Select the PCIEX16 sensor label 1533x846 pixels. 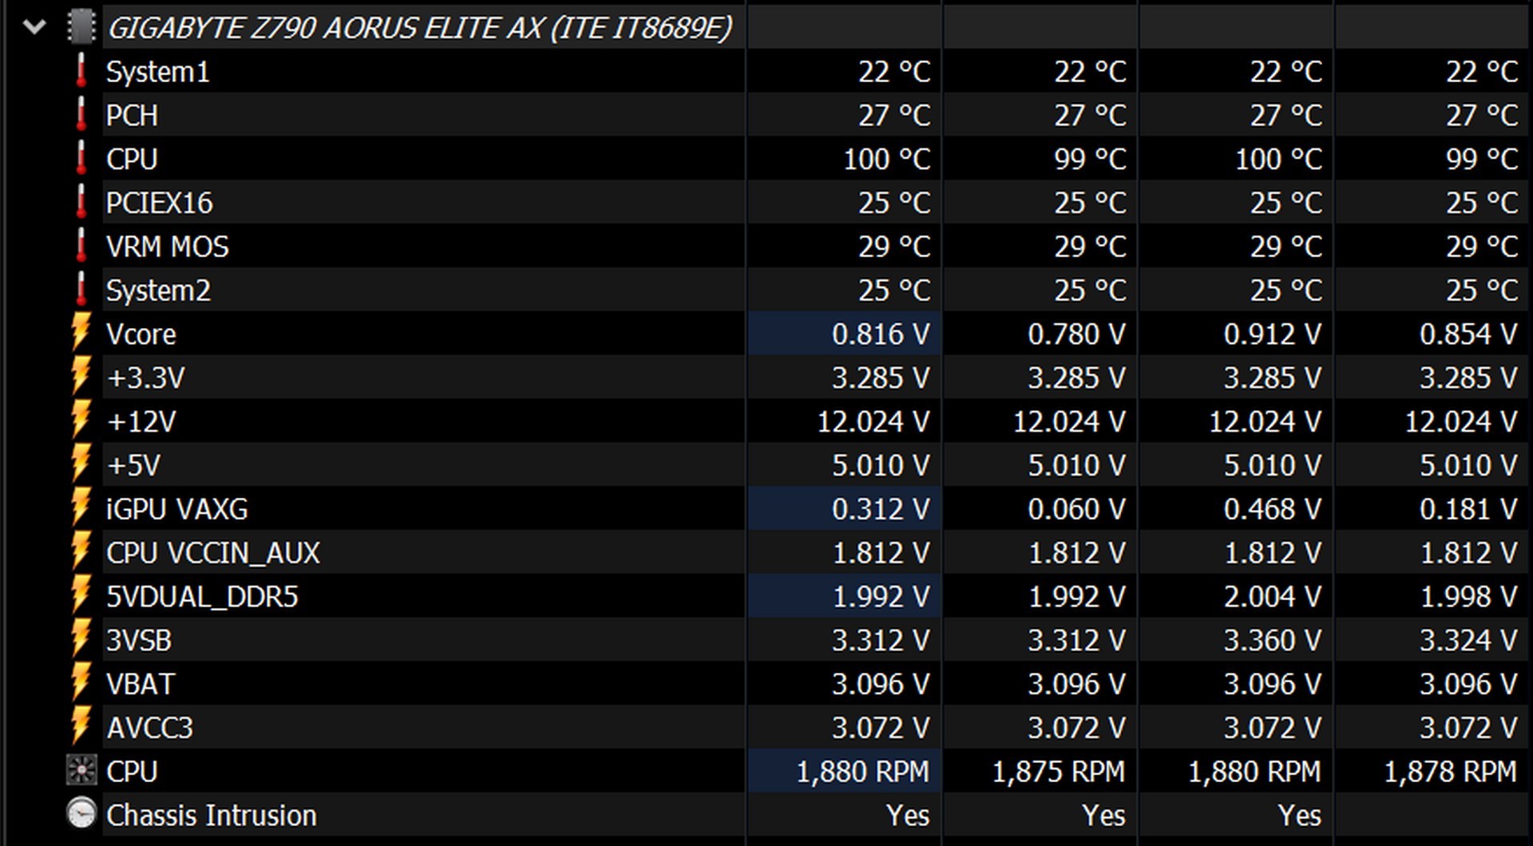159,204
